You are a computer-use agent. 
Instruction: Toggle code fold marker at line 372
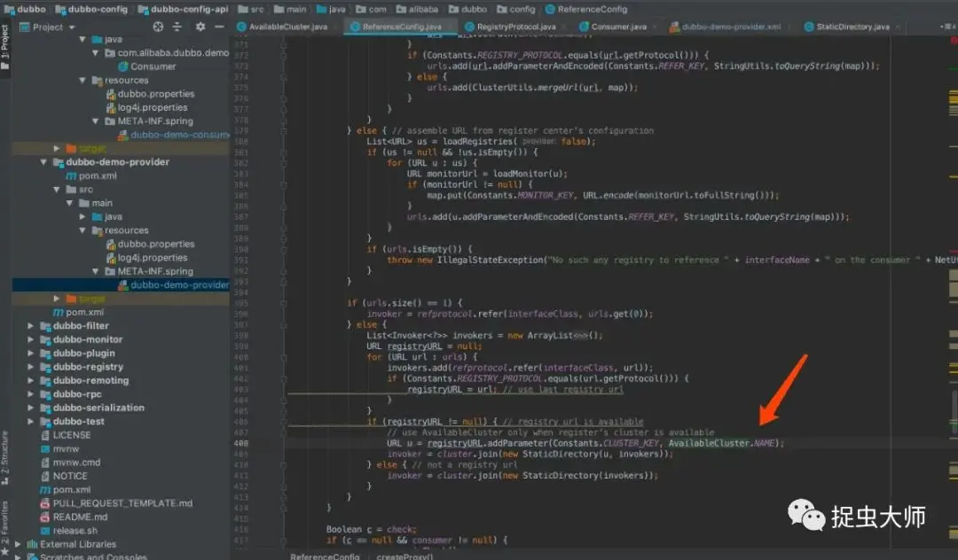pyautogui.click(x=284, y=55)
